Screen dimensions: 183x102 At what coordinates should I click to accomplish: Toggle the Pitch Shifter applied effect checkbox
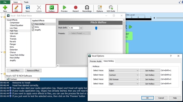[33, 24]
